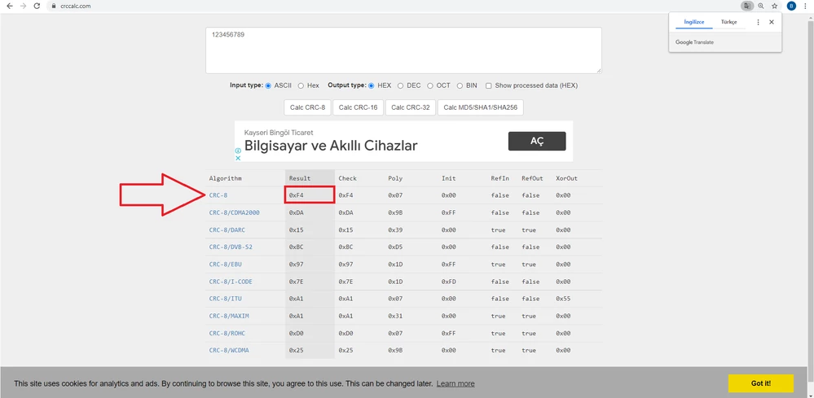Open Learn more cookie link

(x=455, y=383)
